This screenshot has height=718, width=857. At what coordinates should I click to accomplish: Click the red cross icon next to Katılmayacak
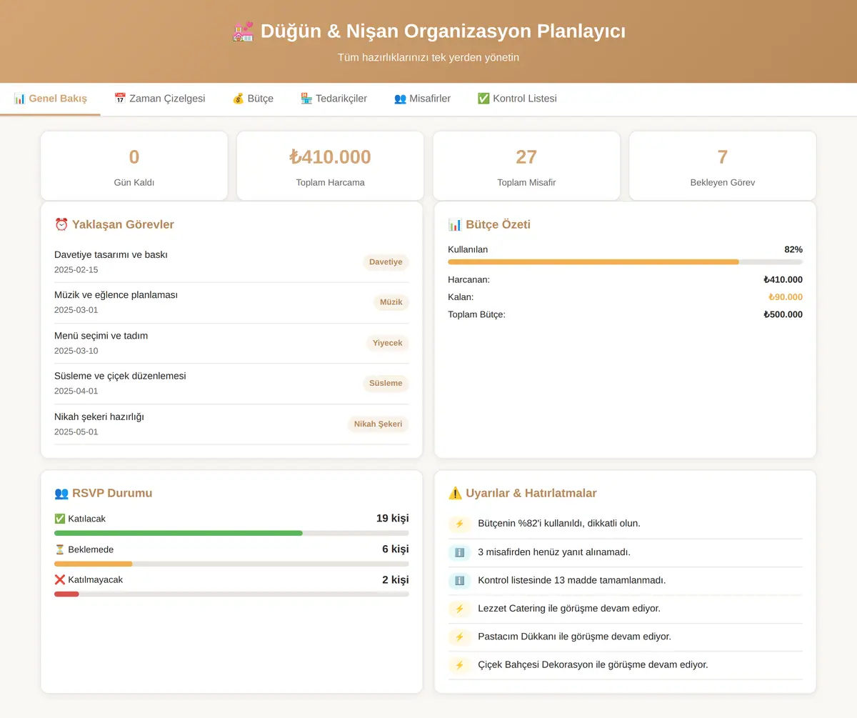coord(59,579)
